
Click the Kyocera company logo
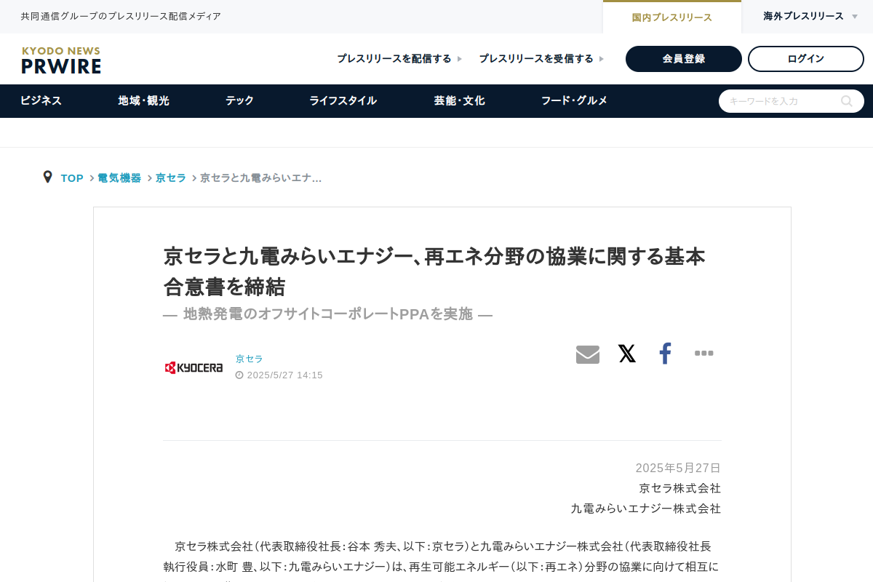tap(194, 367)
